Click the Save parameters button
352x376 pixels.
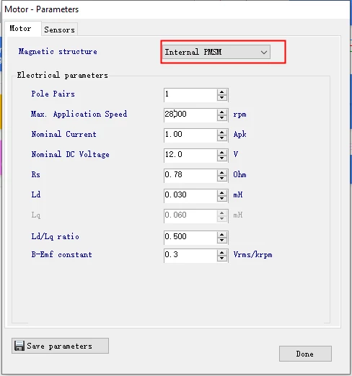click(x=60, y=346)
